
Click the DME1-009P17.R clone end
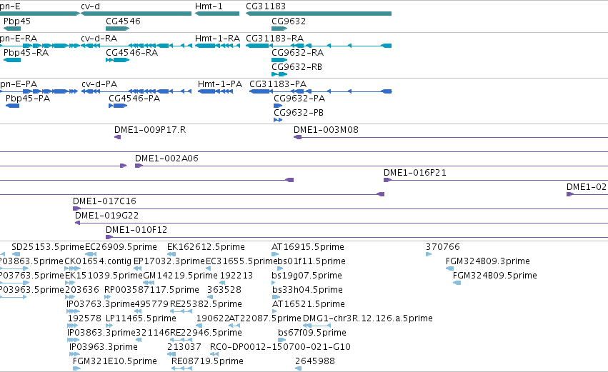(117, 137)
